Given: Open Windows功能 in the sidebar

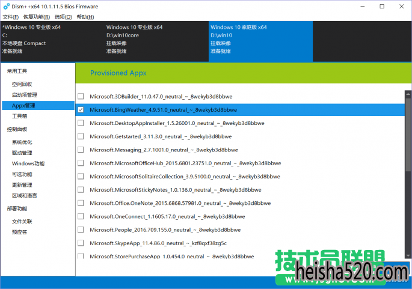Looking at the screenshot, I should [x=28, y=163].
